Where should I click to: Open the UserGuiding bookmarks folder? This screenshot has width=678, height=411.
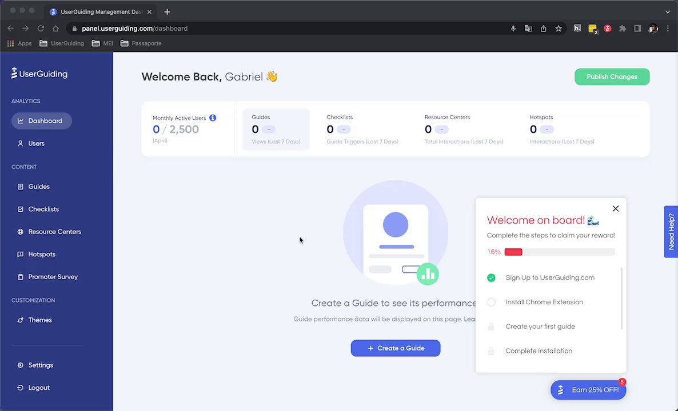(x=62, y=43)
